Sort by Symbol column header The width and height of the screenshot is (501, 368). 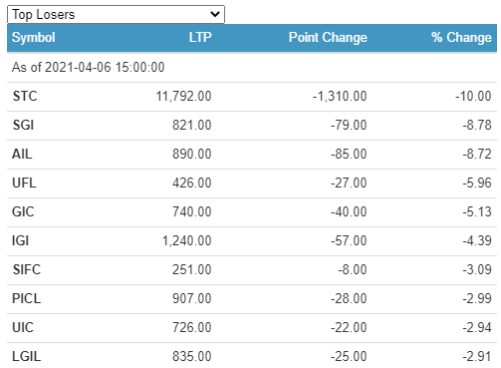coord(34,37)
